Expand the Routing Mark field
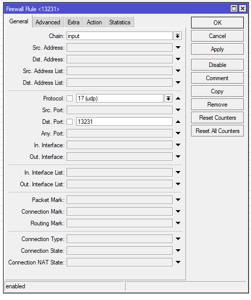The width and height of the screenshot is (251, 300). coord(178,223)
